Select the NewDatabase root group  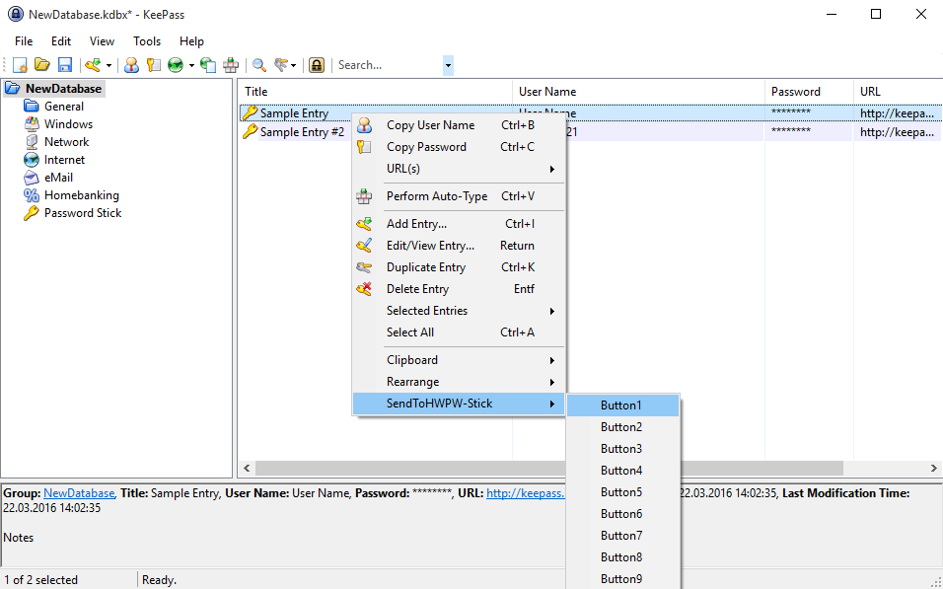(63, 89)
